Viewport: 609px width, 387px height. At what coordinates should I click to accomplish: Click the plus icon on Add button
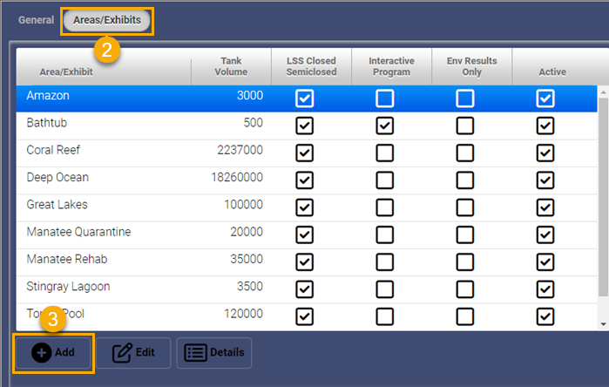[41, 353]
